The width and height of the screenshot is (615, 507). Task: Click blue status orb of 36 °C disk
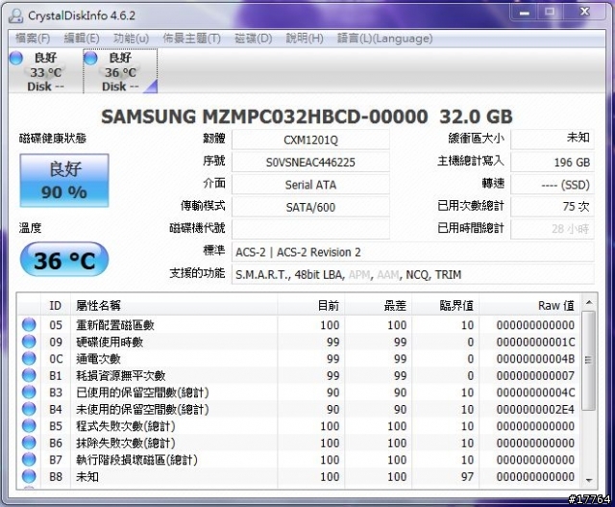click(90, 58)
